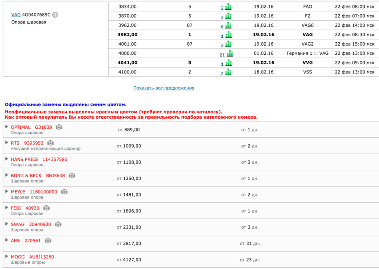379x269 pixels.
Task: Click MOOG delivery term 'от 23 дн.'
Action: (250, 260)
